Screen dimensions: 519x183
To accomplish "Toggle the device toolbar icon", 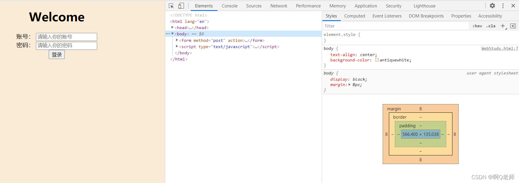I will coord(181,6).
